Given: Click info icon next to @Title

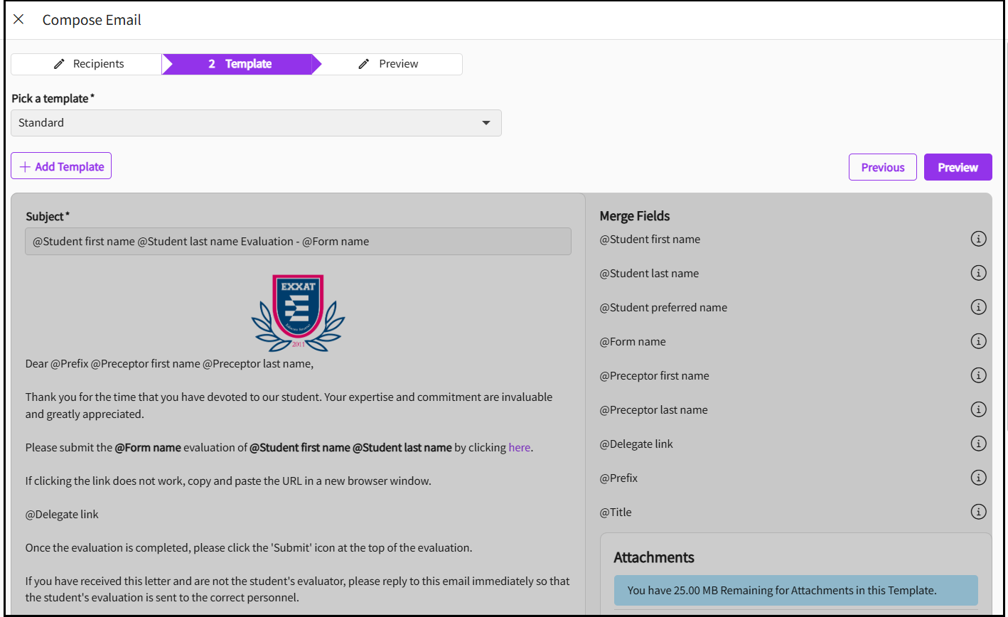Looking at the screenshot, I should click(978, 512).
